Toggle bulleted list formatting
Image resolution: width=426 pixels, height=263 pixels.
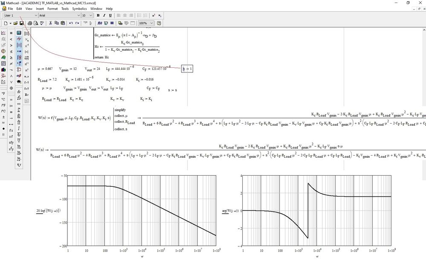[139, 15]
